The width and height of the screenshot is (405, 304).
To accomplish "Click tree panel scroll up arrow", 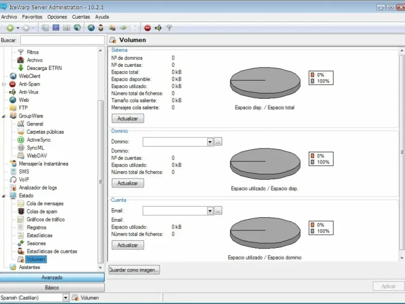I will (x=100, y=51).
